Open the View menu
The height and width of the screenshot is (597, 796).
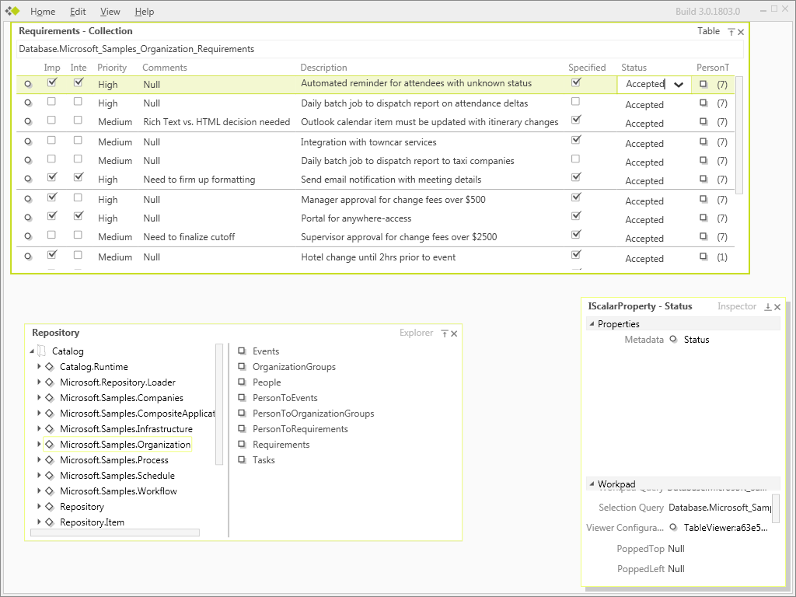pos(110,11)
